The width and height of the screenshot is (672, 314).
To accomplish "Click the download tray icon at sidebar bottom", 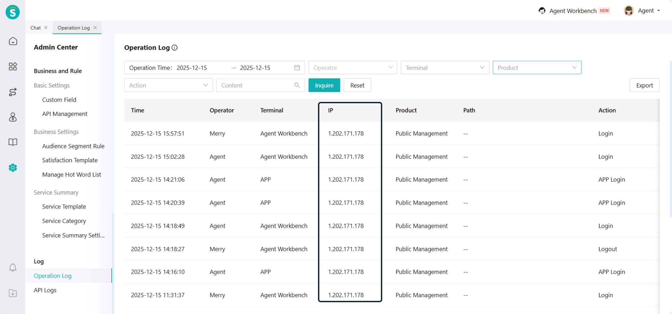I will (x=13, y=293).
